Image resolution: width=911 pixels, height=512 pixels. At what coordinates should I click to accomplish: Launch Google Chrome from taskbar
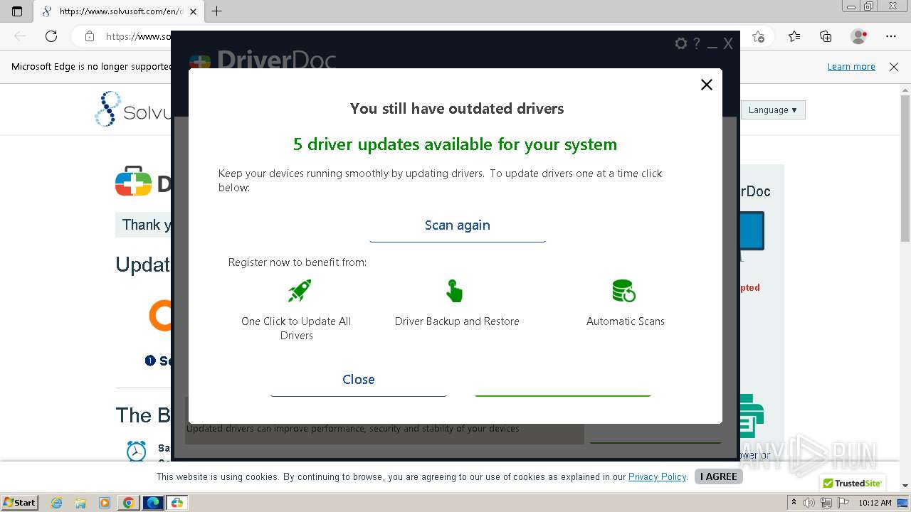129,503
